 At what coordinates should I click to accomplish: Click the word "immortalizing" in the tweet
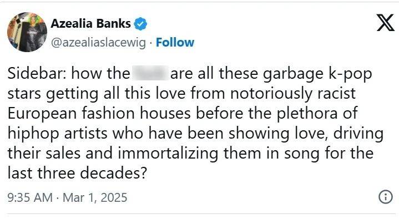click(168, 154)
